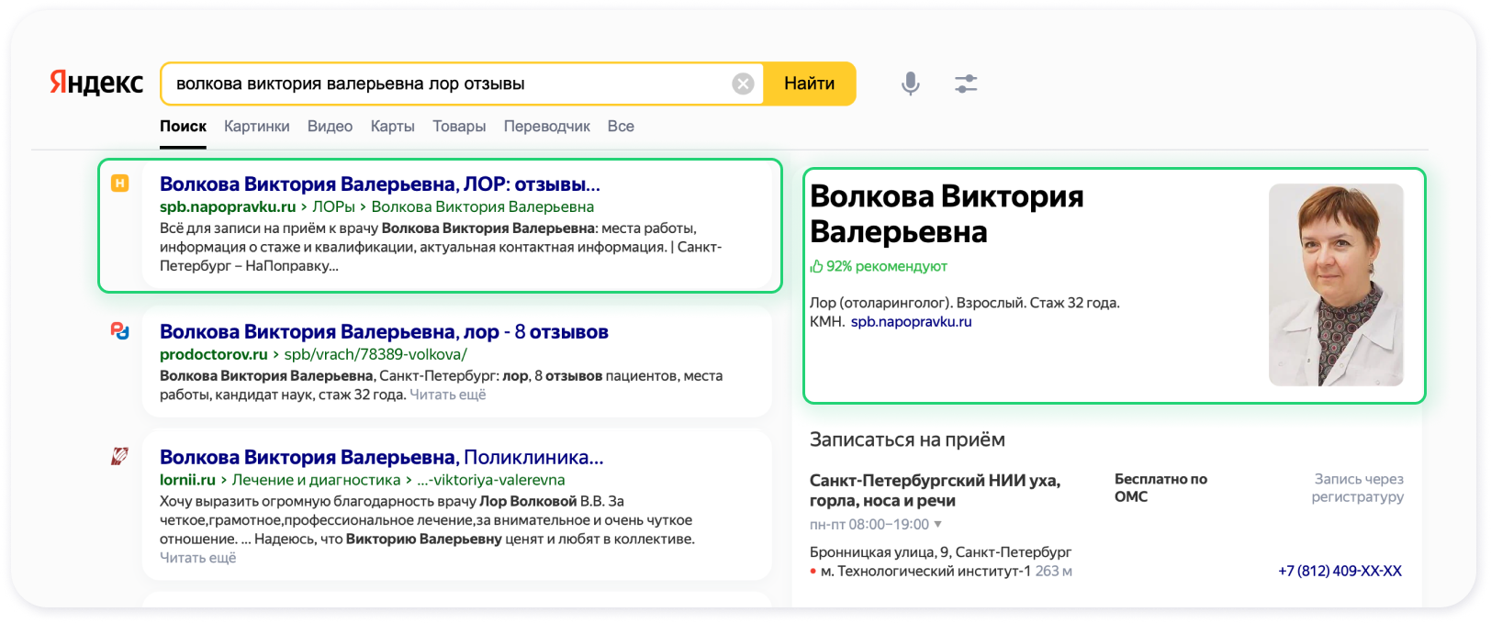Open the prodoctorov favicon beside second result
1491x623 pixels.
tap(120, 330)
